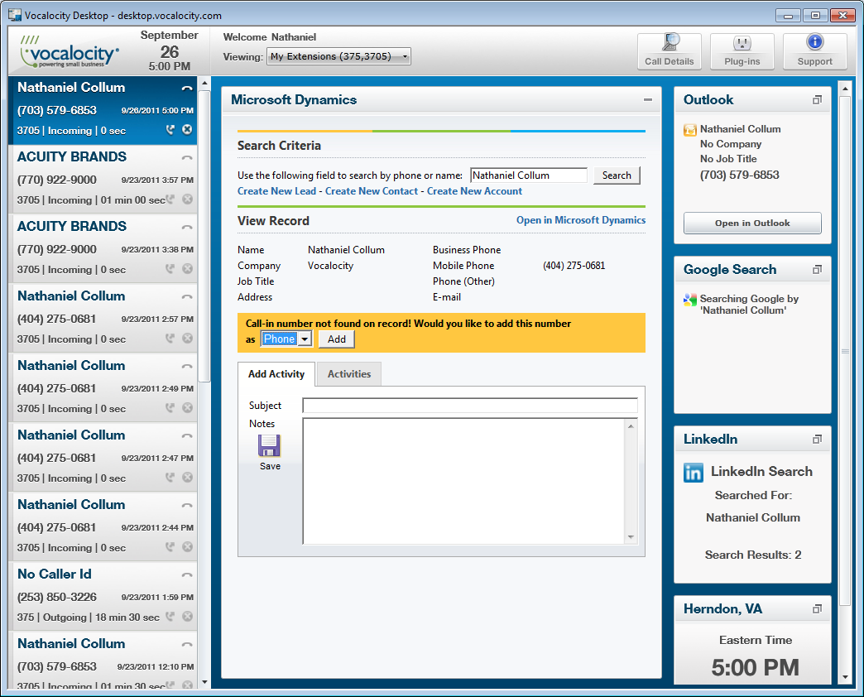864x697 pixels.
Task: Click the vocalocity logo
Action: [x=69, y=52]
